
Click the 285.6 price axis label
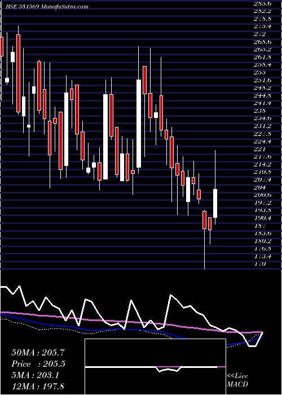[263, 3]
